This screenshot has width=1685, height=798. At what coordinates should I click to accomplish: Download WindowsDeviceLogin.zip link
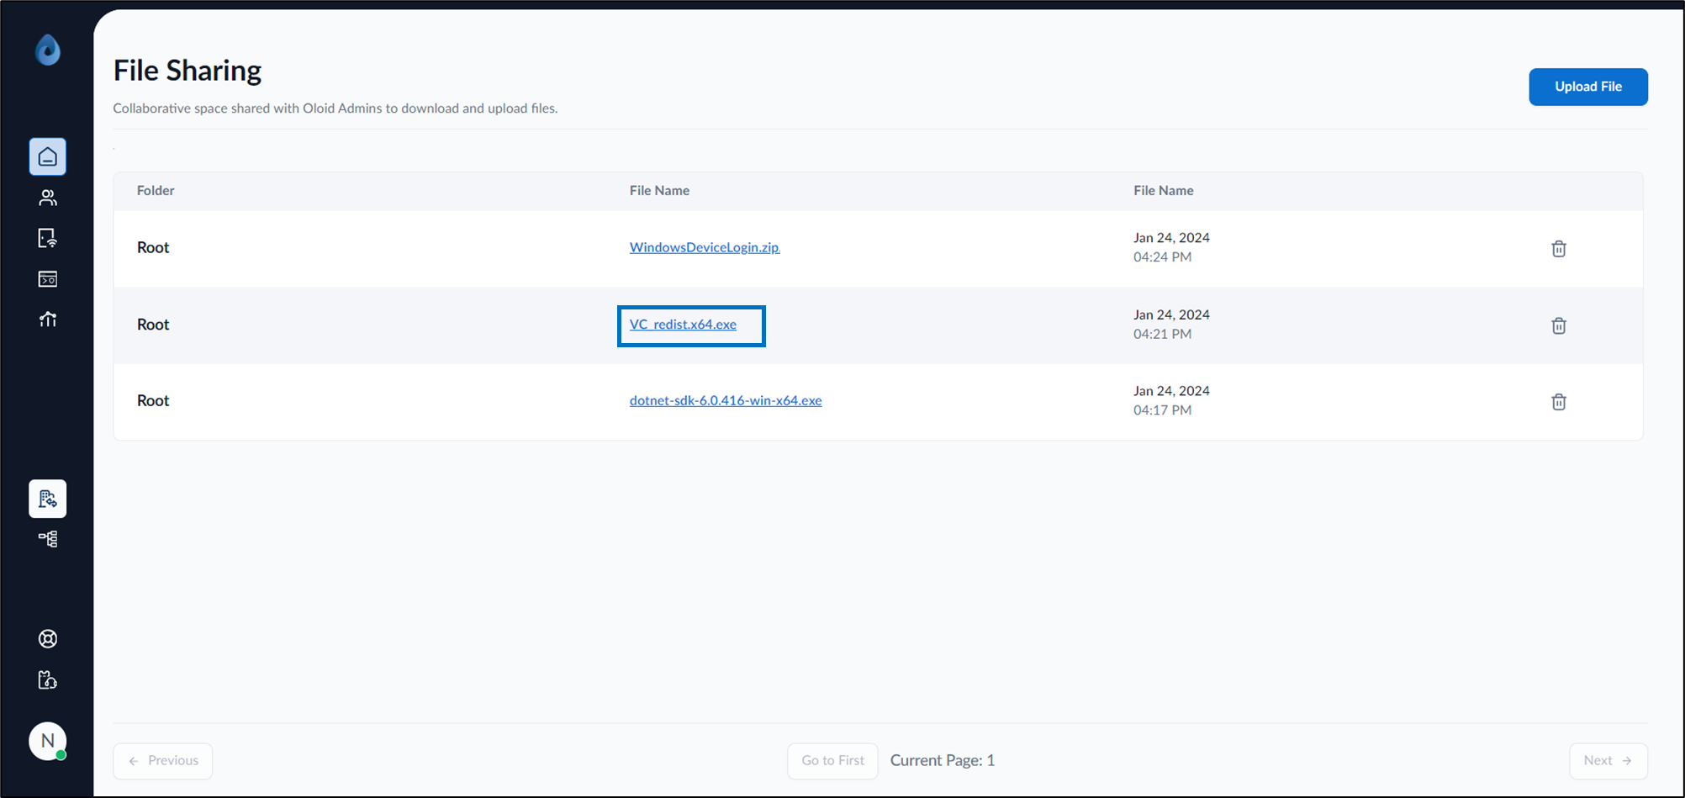point(705,247)
